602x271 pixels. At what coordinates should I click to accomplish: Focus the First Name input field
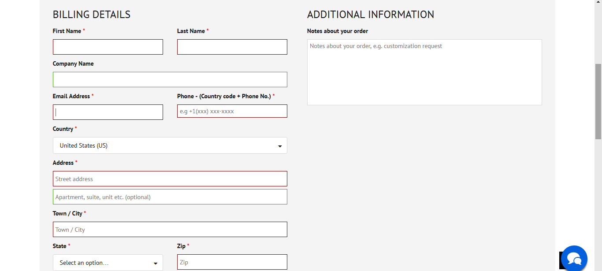108,47
